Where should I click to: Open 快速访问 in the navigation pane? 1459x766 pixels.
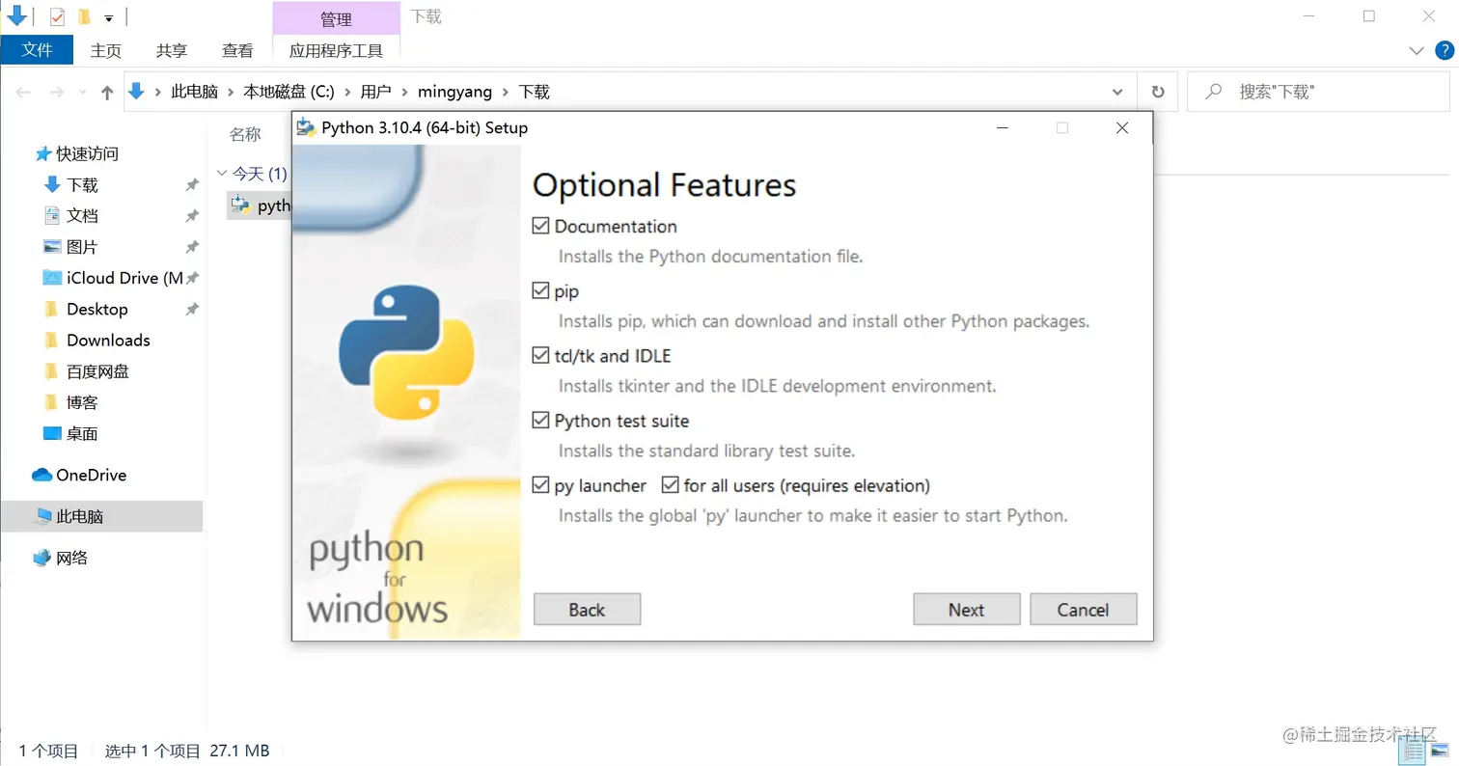click(x=87, y=153)
